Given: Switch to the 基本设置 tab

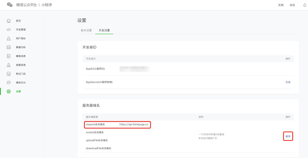Looking at the screenshot, I should point(86,30).
